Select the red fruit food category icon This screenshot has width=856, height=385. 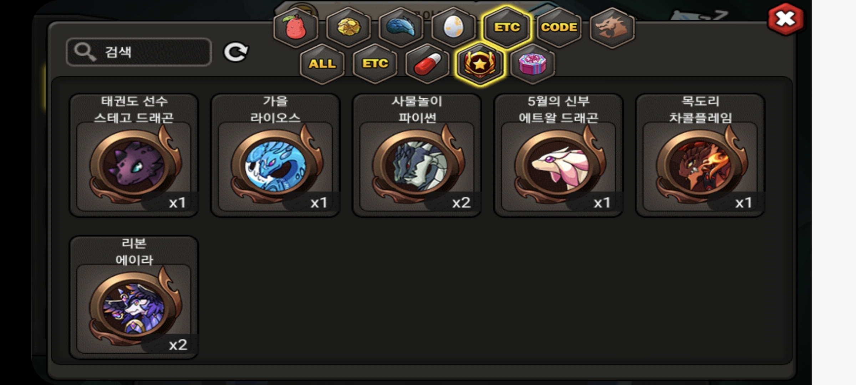296,27
